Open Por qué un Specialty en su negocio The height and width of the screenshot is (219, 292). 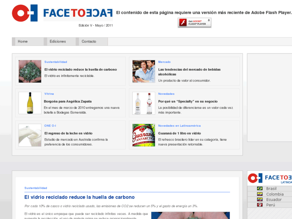click(x=188, y=101)
